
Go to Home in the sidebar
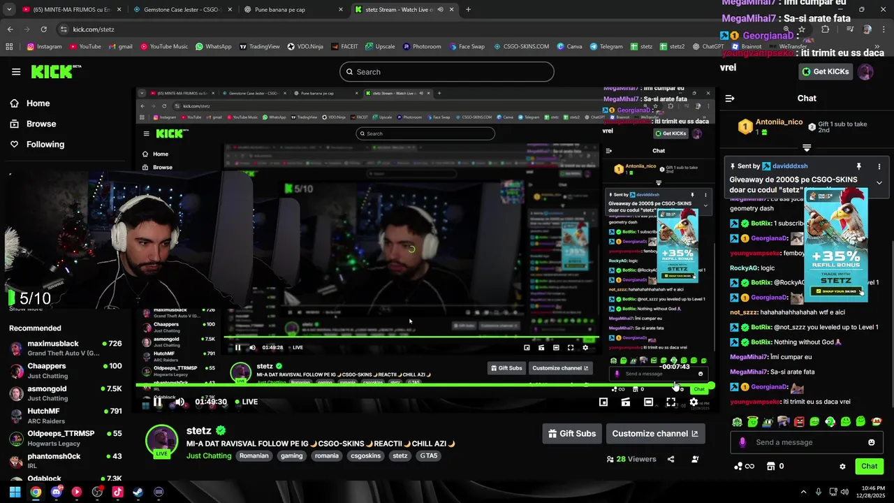(38, 103)
